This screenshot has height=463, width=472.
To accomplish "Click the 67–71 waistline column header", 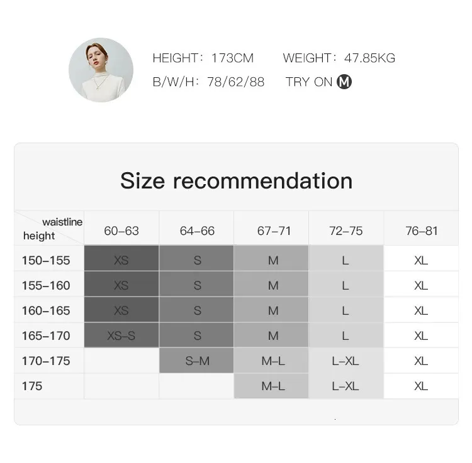I will [274, 231].
